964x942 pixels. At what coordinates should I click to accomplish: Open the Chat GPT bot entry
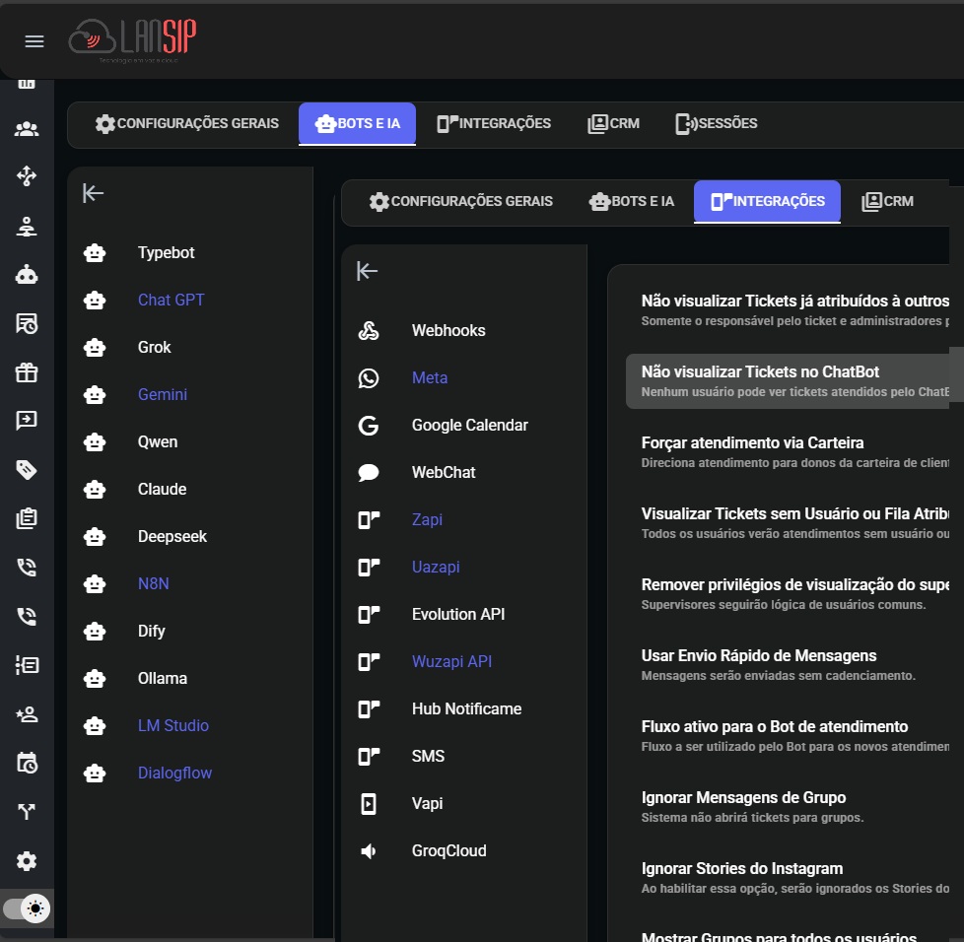pos(171,301)
